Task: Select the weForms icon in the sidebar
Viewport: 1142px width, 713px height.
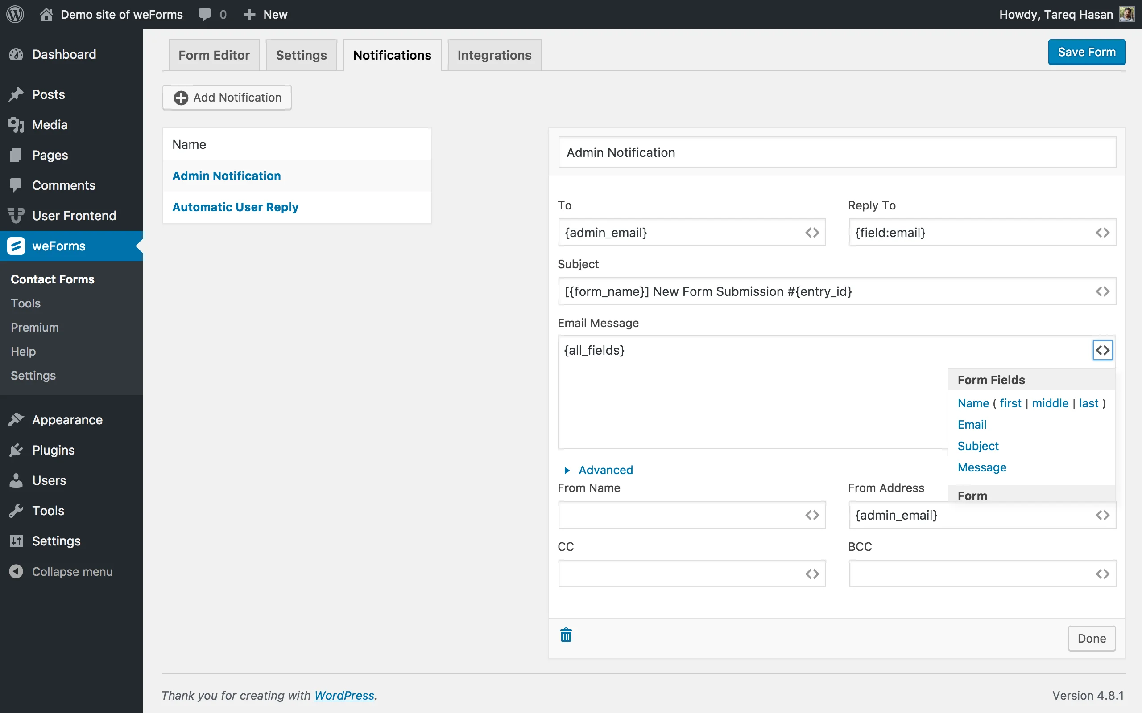Action: coord(16,246)
